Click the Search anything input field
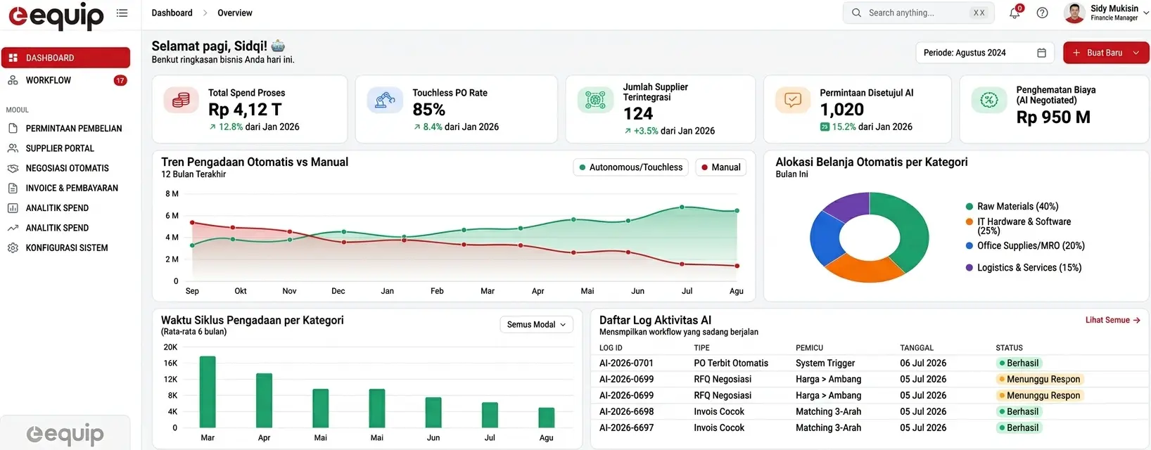Image resolution: width=1151 pixels, height=450 pixels. (918, 13)
